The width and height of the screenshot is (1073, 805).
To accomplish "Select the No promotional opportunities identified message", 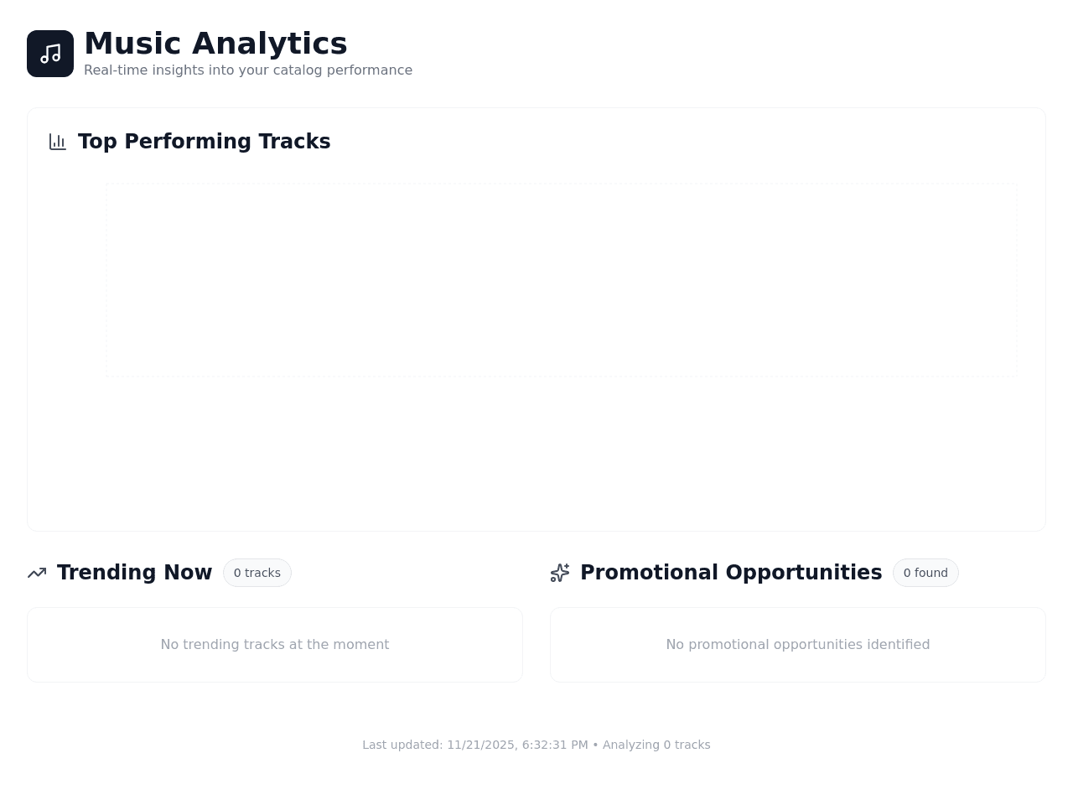I will [798, 645].
